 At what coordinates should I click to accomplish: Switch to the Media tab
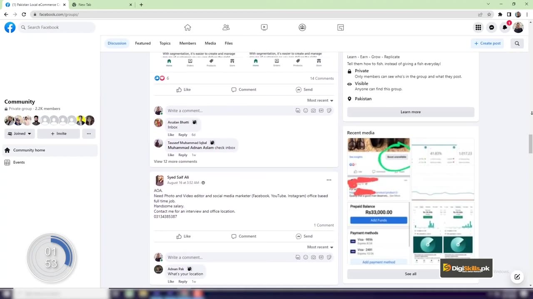point(210,43)
